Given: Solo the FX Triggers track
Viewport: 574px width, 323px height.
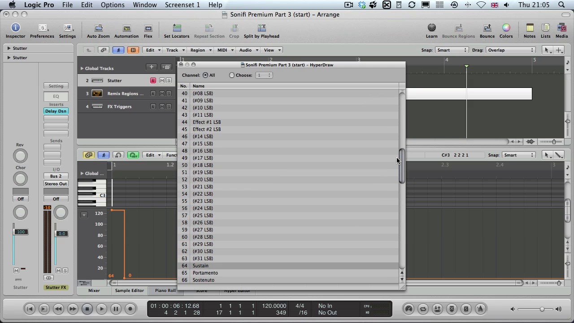Looking at the screenshot, I should coord(169,107).
